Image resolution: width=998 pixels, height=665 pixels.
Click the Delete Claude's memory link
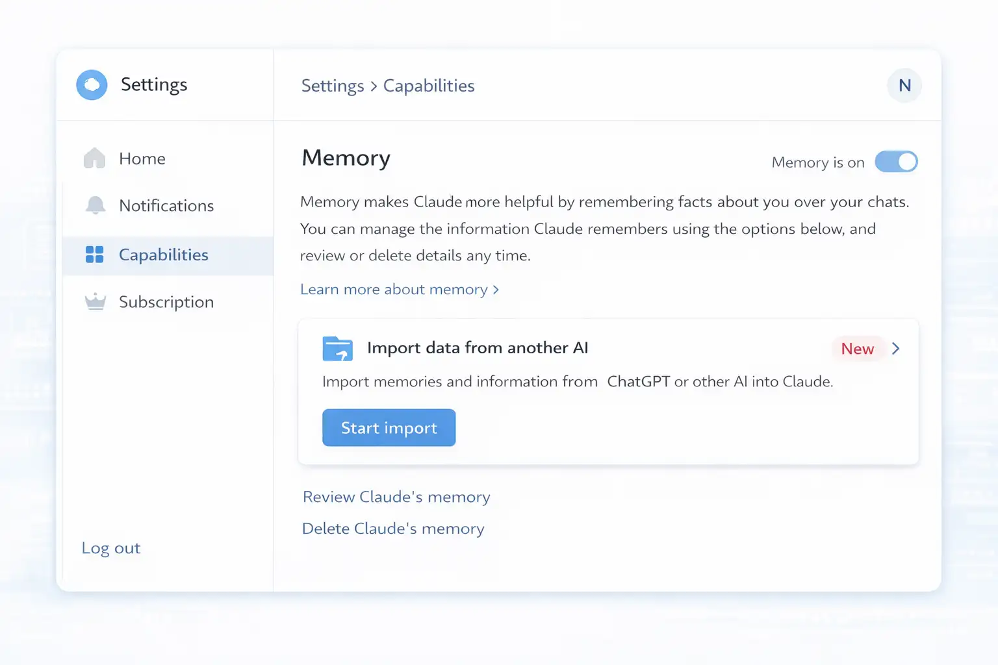(393, 529)
